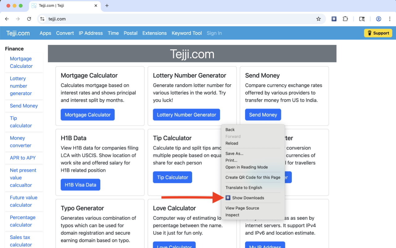Click the Love Calculator card title
This screenshot has height=248, width=396.
[x=174, y=208]
